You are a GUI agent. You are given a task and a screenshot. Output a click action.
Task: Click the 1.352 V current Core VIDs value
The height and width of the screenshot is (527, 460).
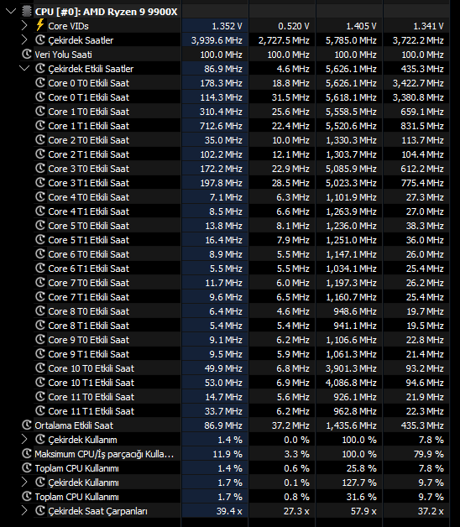[227, 26]
